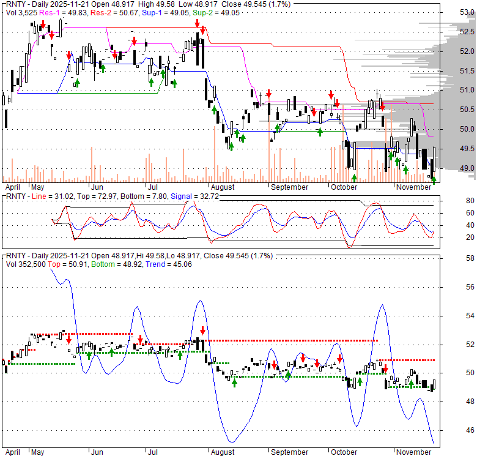
Task: Click 'Bottom = 7.80' in the oscillator panel
Action: pos(144,196)
